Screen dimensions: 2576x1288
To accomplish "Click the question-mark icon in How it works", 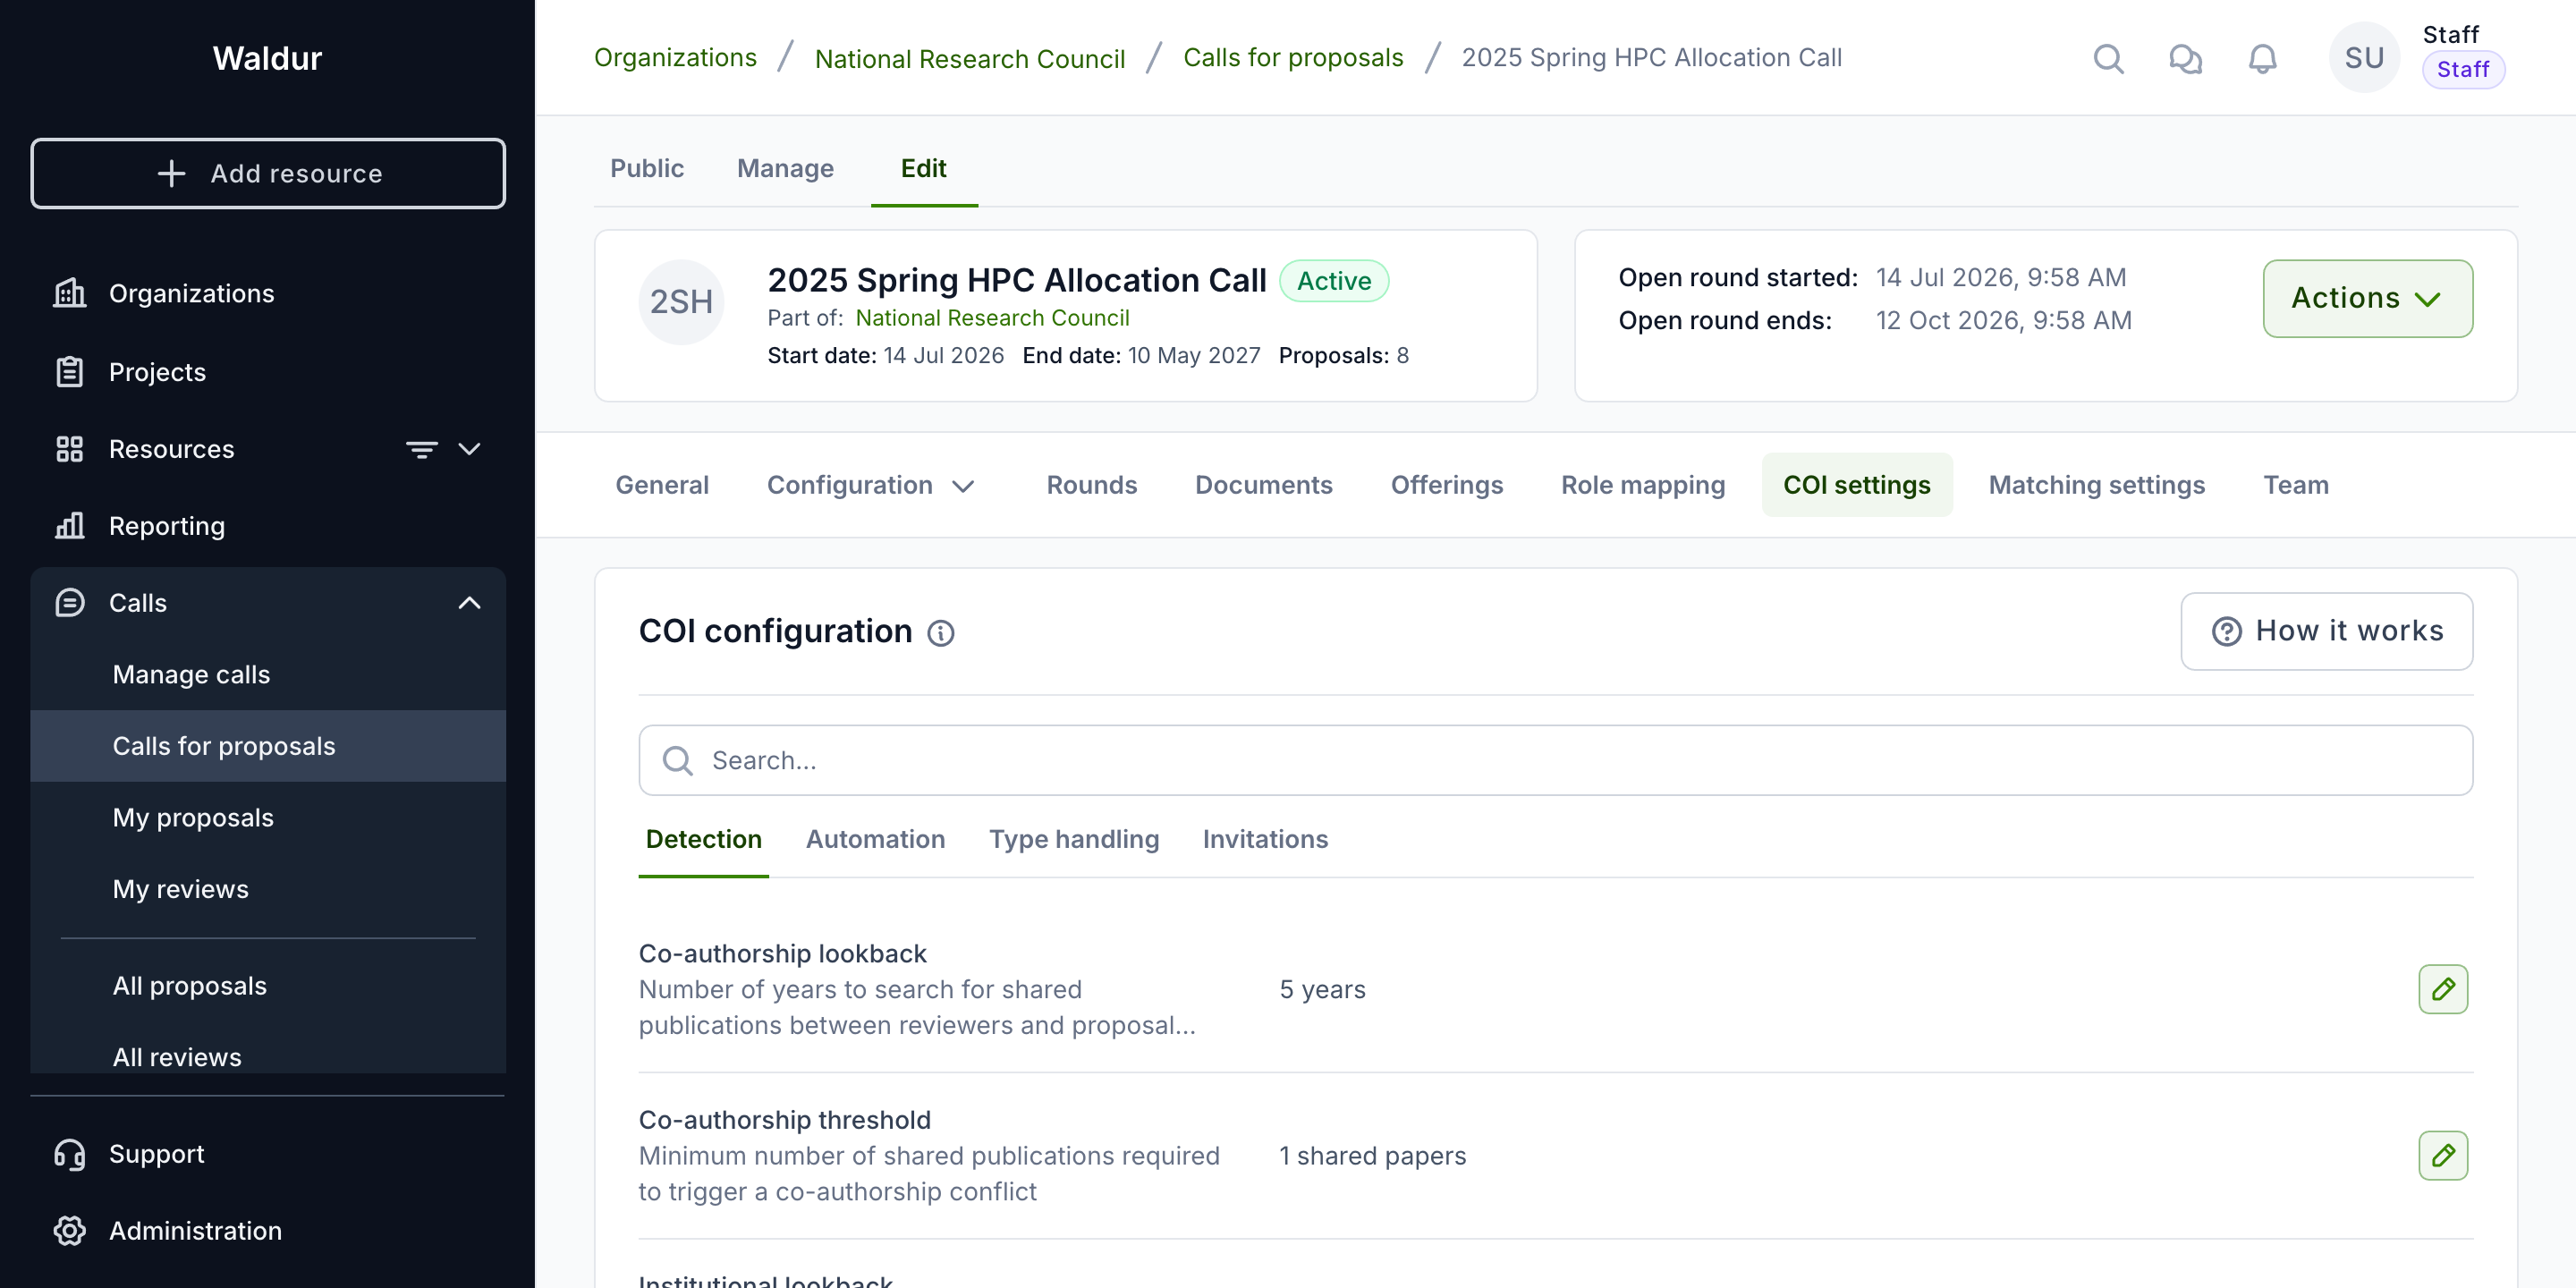I will tap(2226, 632).
